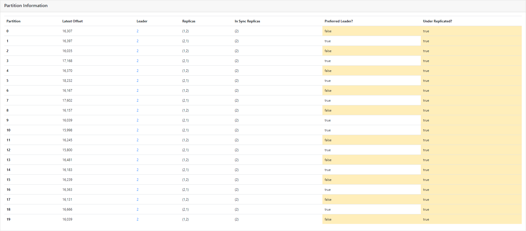Screen dimensions: 526x231
Task: Open leader broker link for partition 10
Action: pyautogui.click(x=138, y=130)
